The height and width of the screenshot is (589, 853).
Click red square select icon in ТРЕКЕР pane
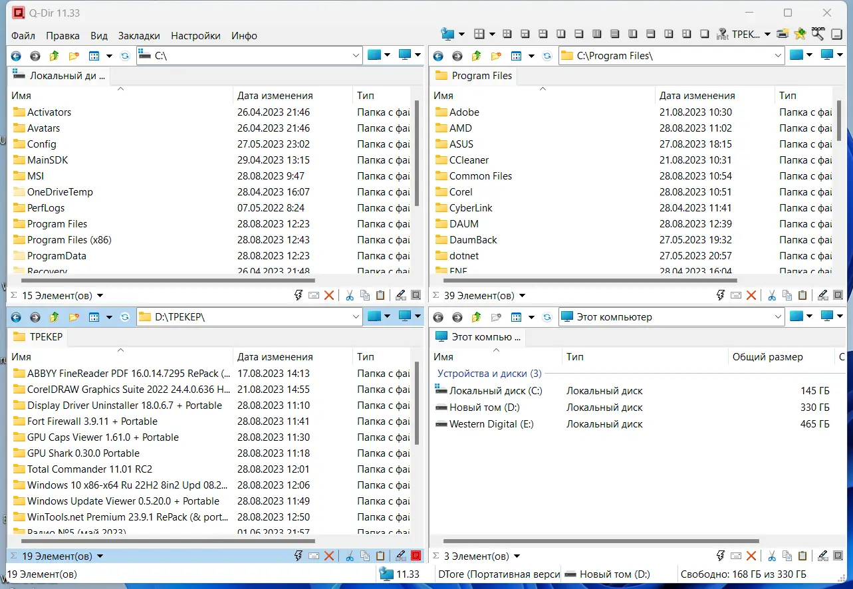click(416, 556)
